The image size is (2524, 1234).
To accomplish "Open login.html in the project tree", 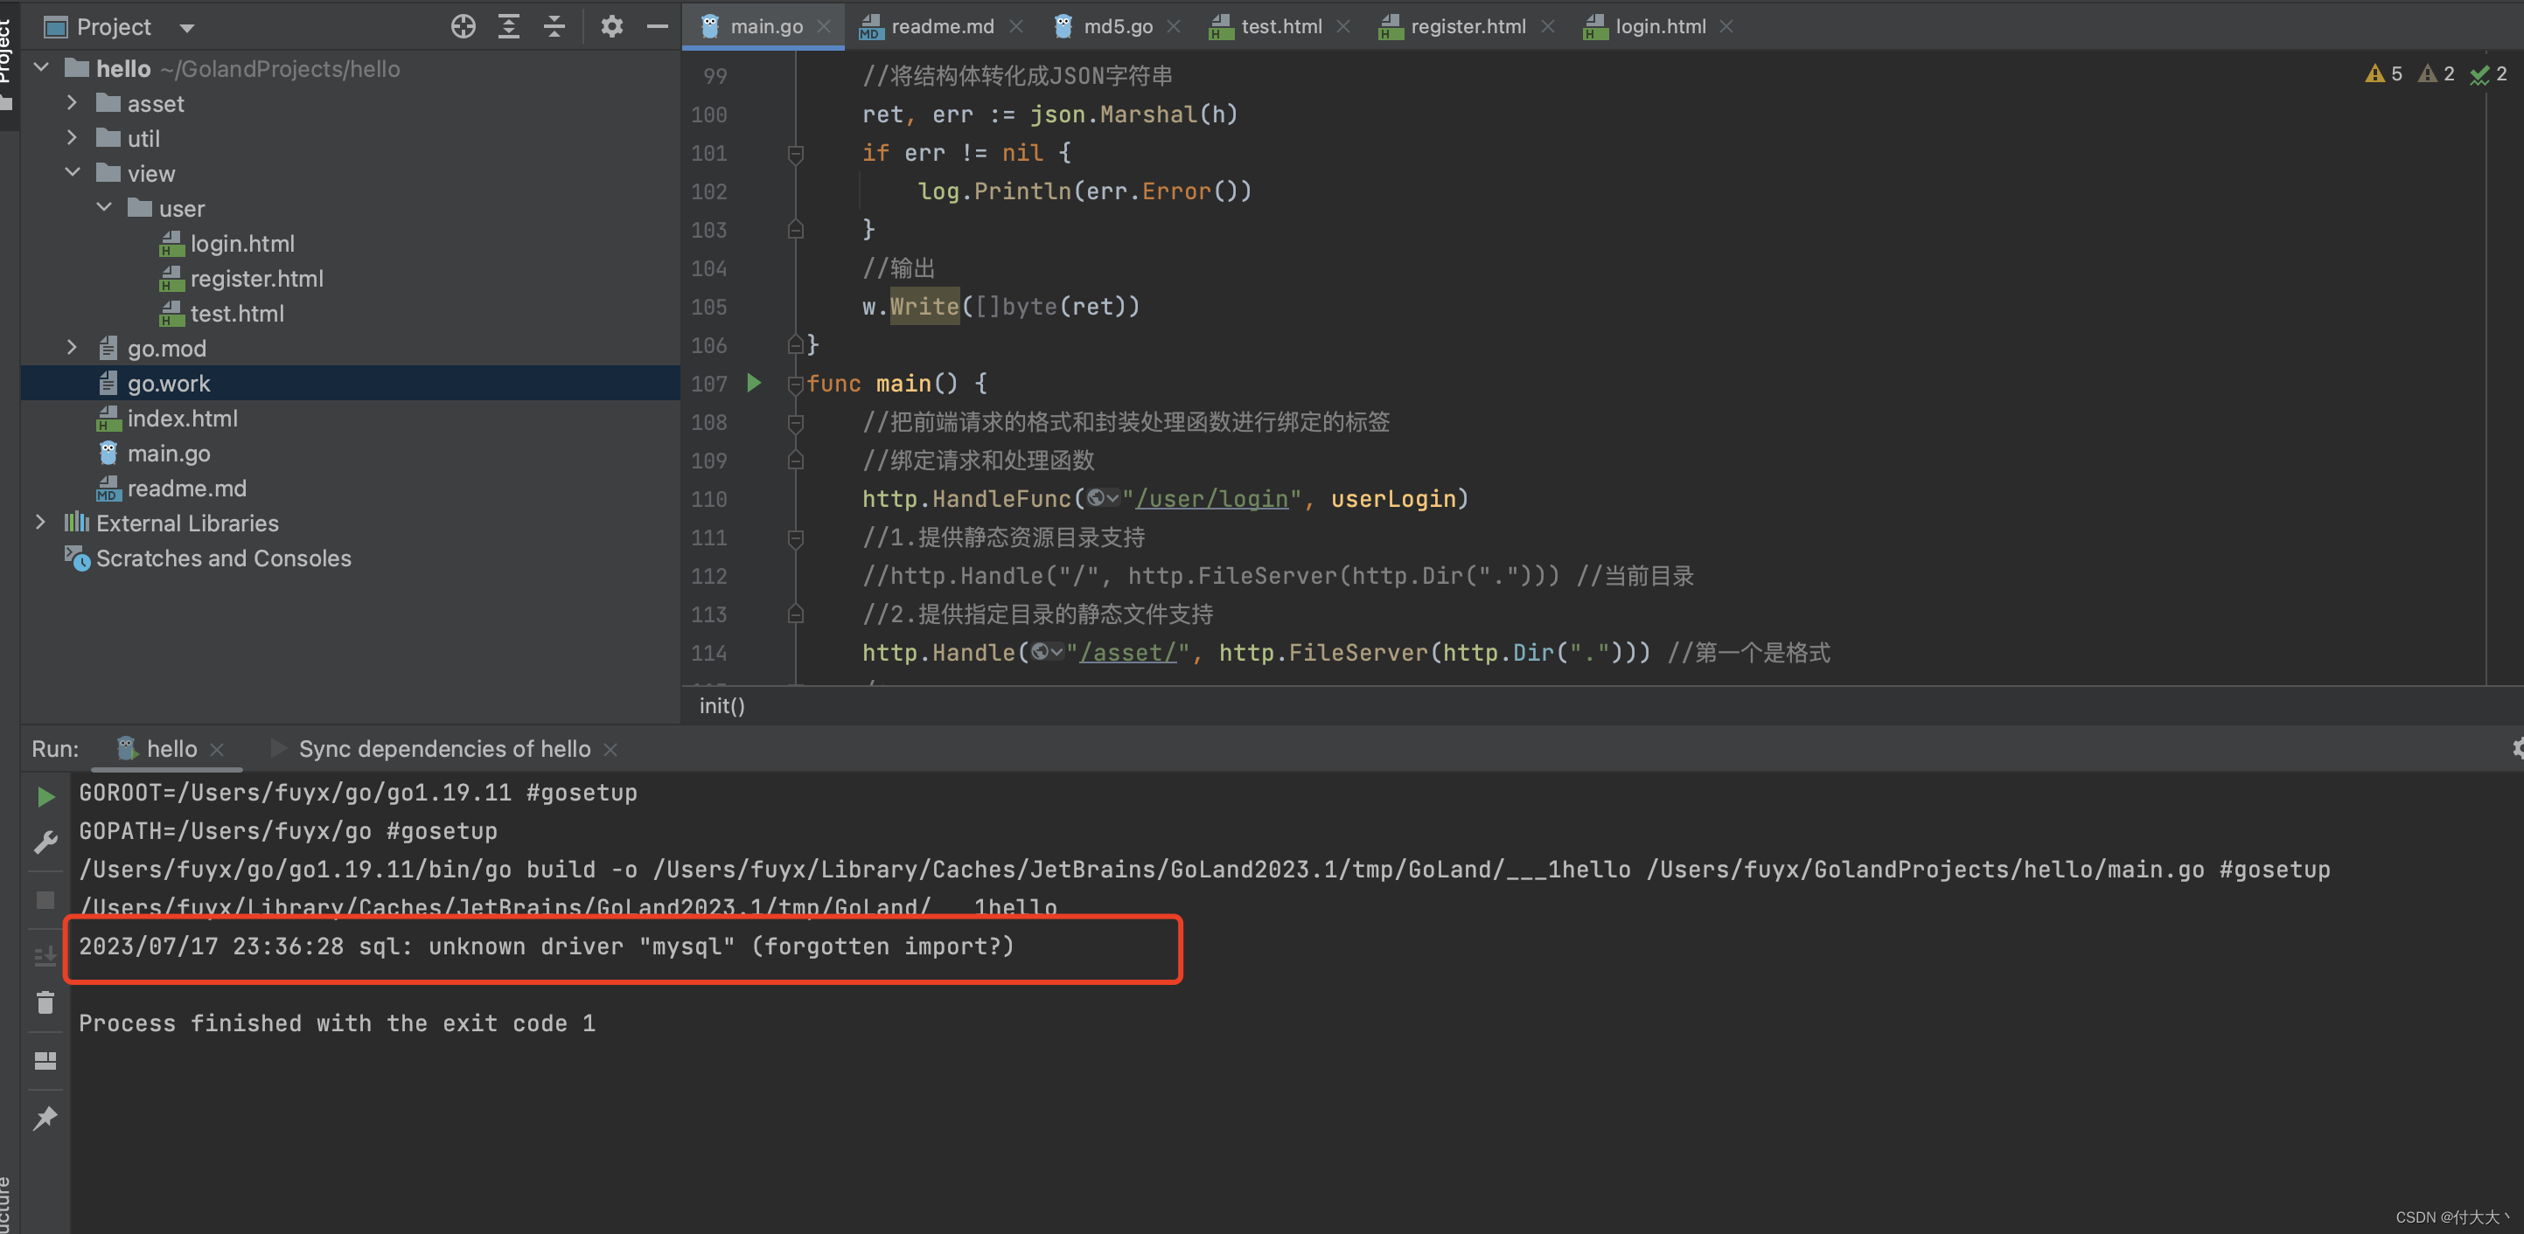I will (x=242, y=243).
